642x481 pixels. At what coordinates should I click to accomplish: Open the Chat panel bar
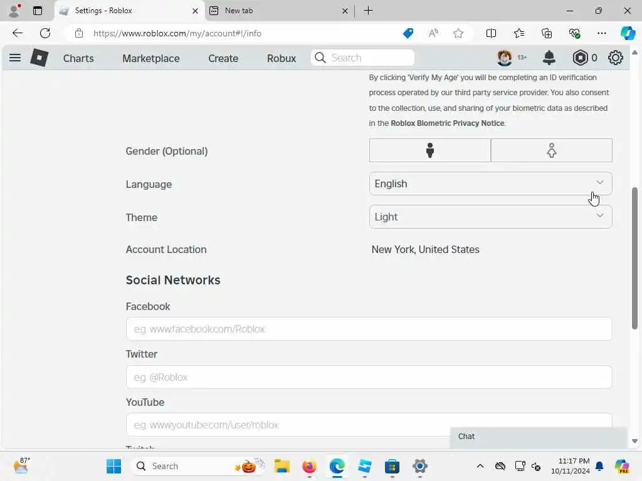click(x=539, y=437)
